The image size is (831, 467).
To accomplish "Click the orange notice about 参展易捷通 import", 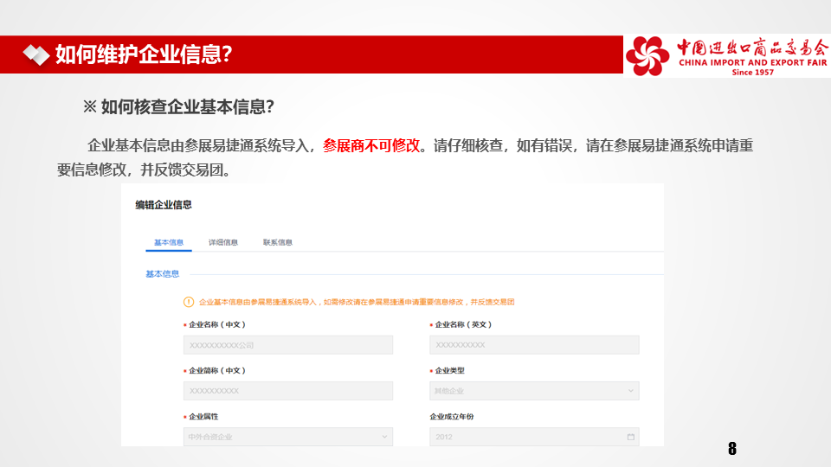I will [x=357, y=302].
